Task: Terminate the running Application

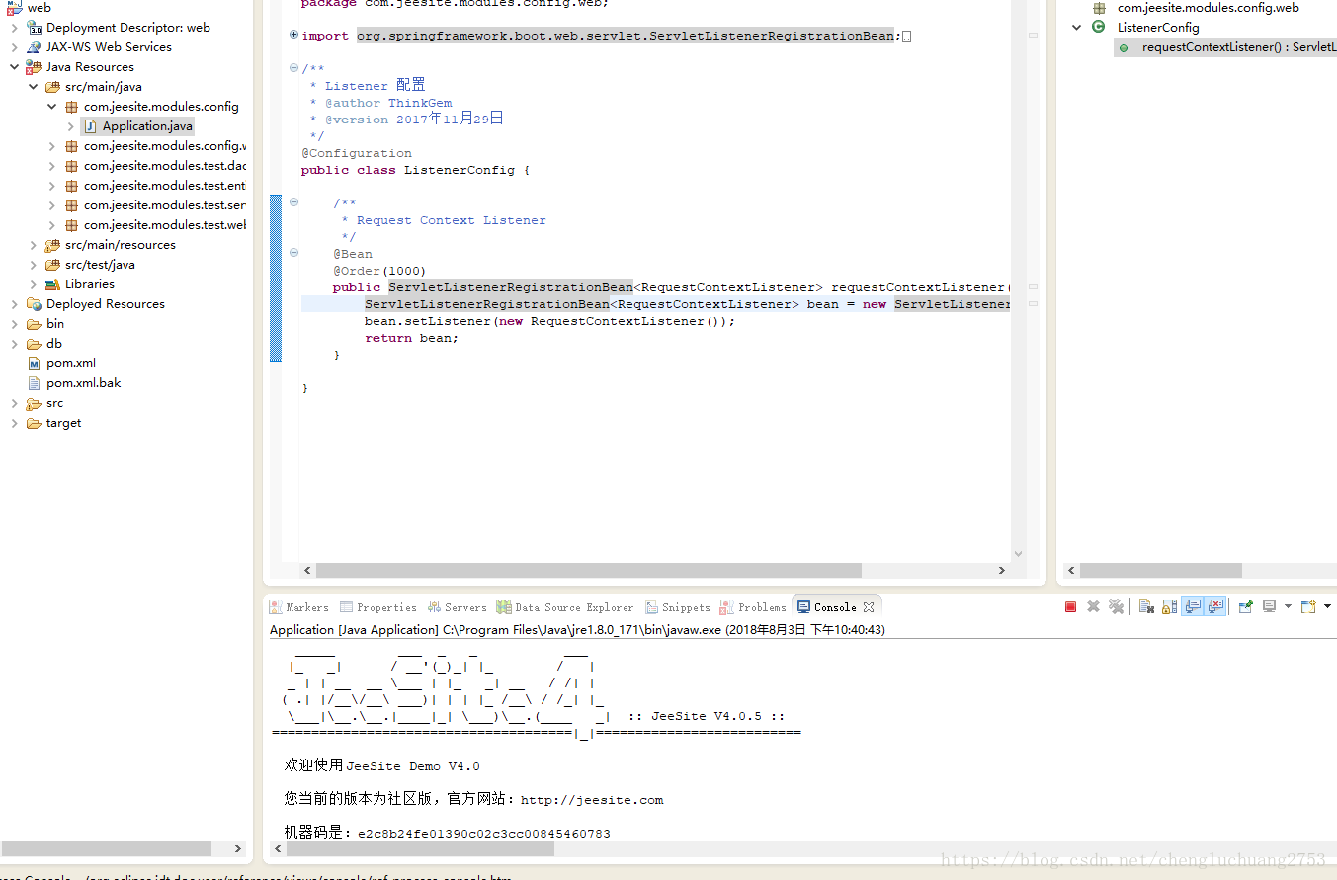Action: [x=1070, y=605]
